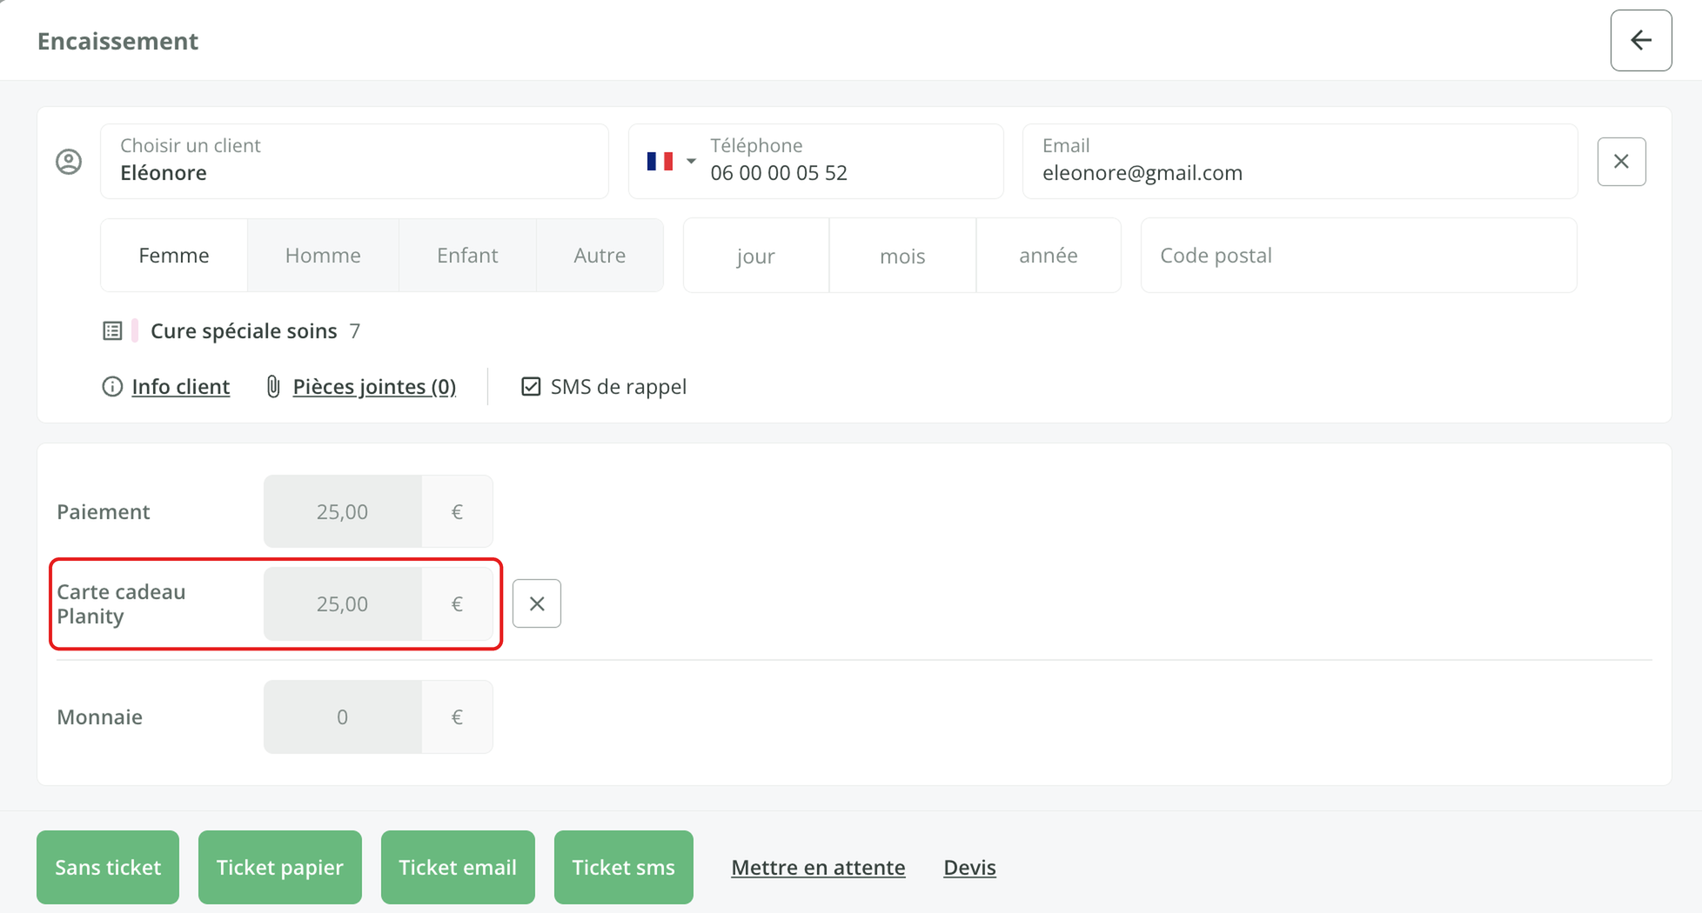The width and height of the screenshot is (1702, 913).
Task: Select the Homme gender option
Action: click(x=323, y=256)
